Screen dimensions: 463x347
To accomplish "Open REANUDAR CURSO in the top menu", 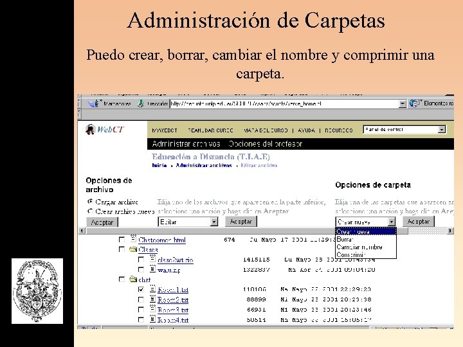I will pos(210,130).
